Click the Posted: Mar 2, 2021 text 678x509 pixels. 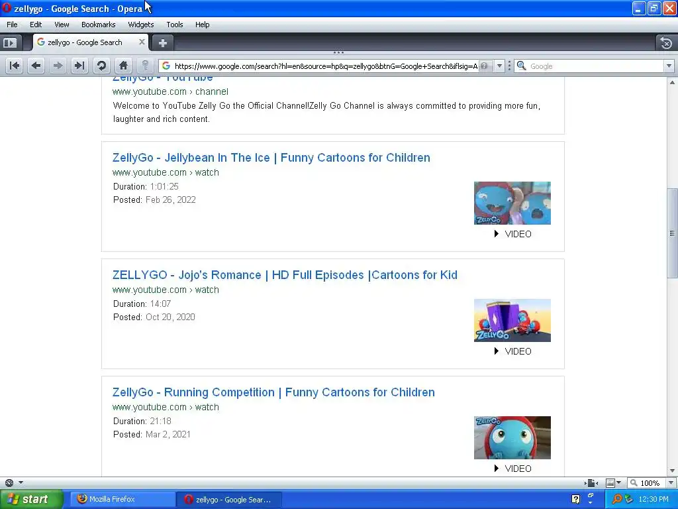(x=152, y=435)
